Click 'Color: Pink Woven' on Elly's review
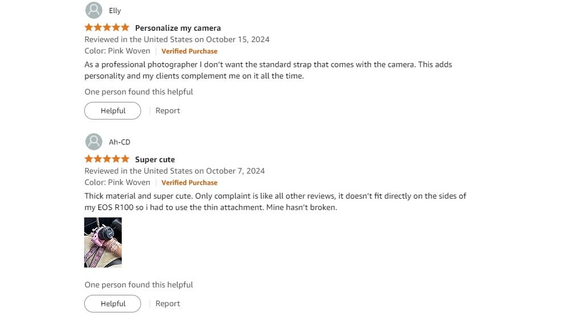Image resolution: width=578 pixels, height=321 pixels. click(x=117, y=51)
